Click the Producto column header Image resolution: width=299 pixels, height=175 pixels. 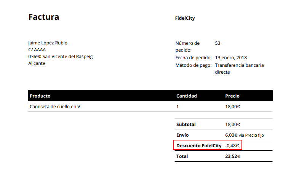(x=40, y=96)
